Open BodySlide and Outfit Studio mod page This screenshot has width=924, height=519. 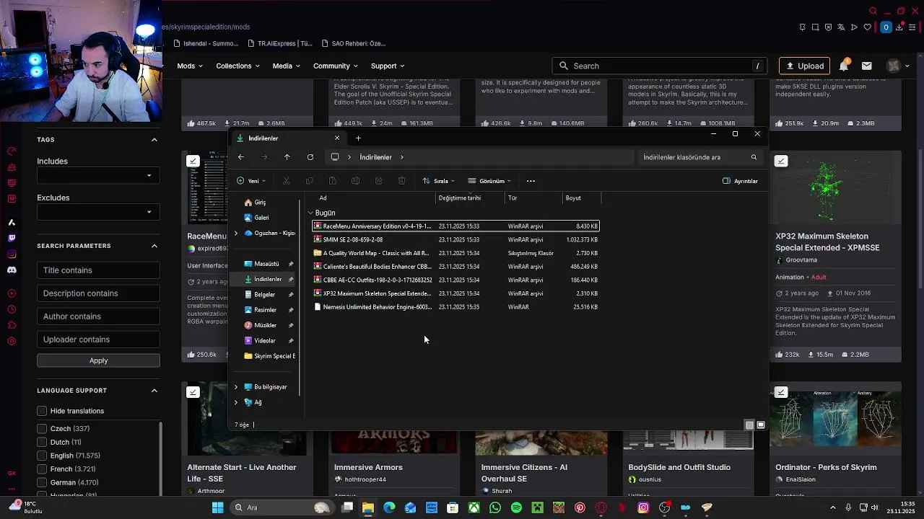click(x=679, y=467)
